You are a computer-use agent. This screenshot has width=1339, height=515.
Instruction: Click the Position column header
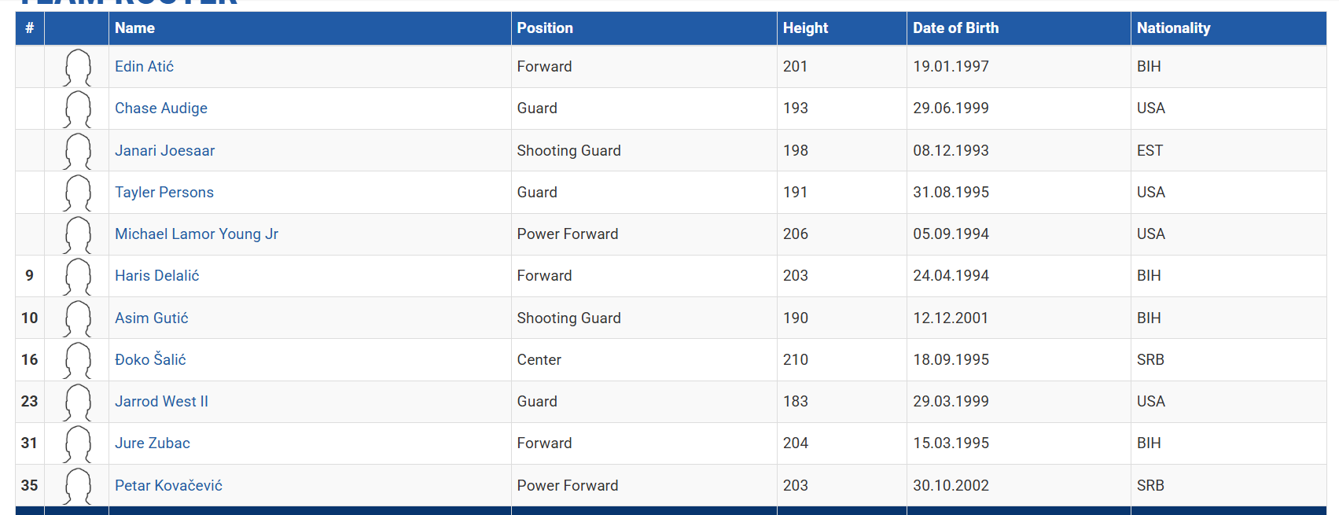pos(545,28)
